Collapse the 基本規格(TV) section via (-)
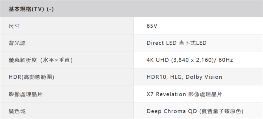 pyautogui.click(x=50, y=9)
